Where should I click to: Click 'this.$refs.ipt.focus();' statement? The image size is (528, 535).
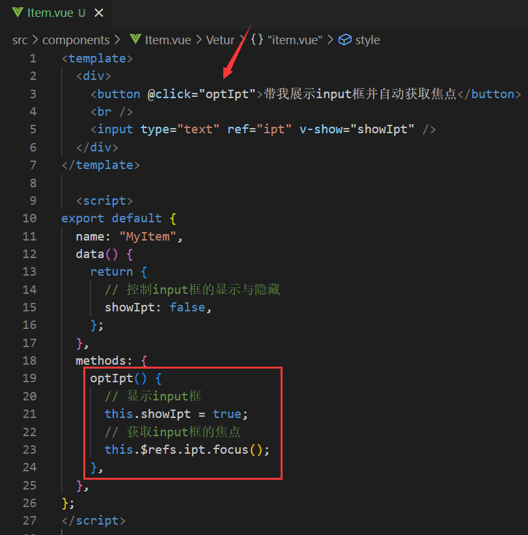187,450
